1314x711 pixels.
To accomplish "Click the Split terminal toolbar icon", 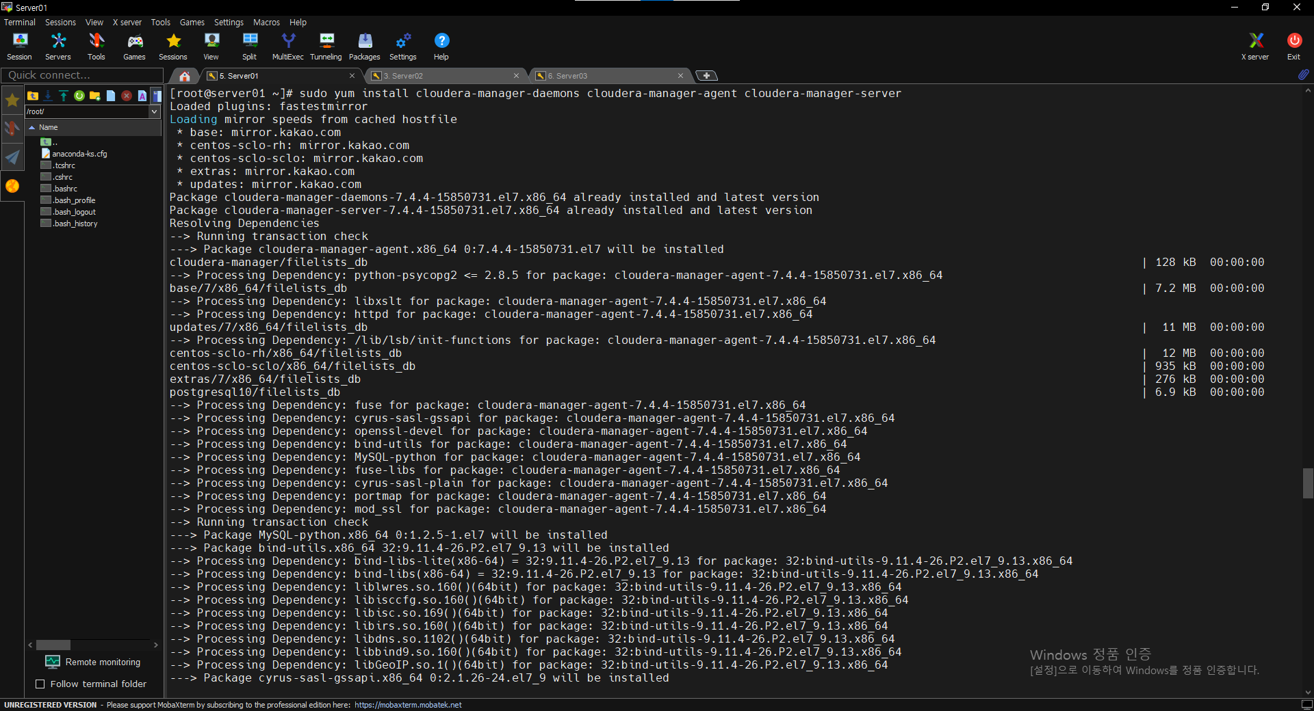I will 250,46.
